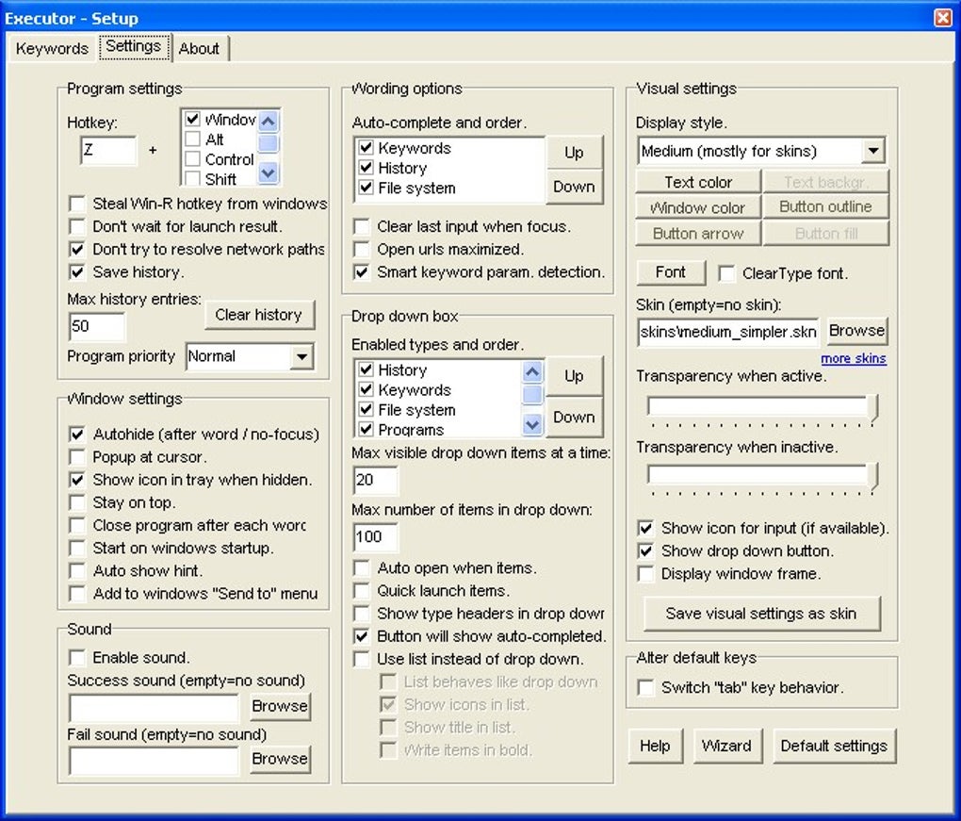This screenshot has width=961, height=821.
Task: Browse for a skin file
Action: (856, 331)
